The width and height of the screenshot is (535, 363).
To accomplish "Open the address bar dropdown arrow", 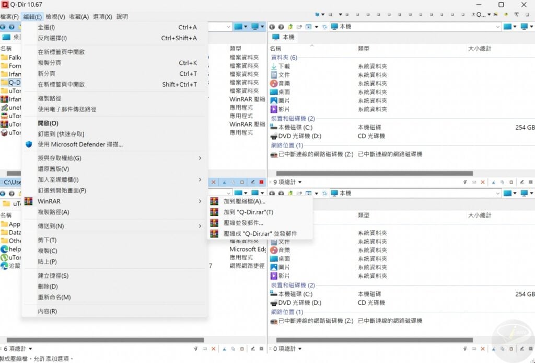I will (x=497, y=26).
